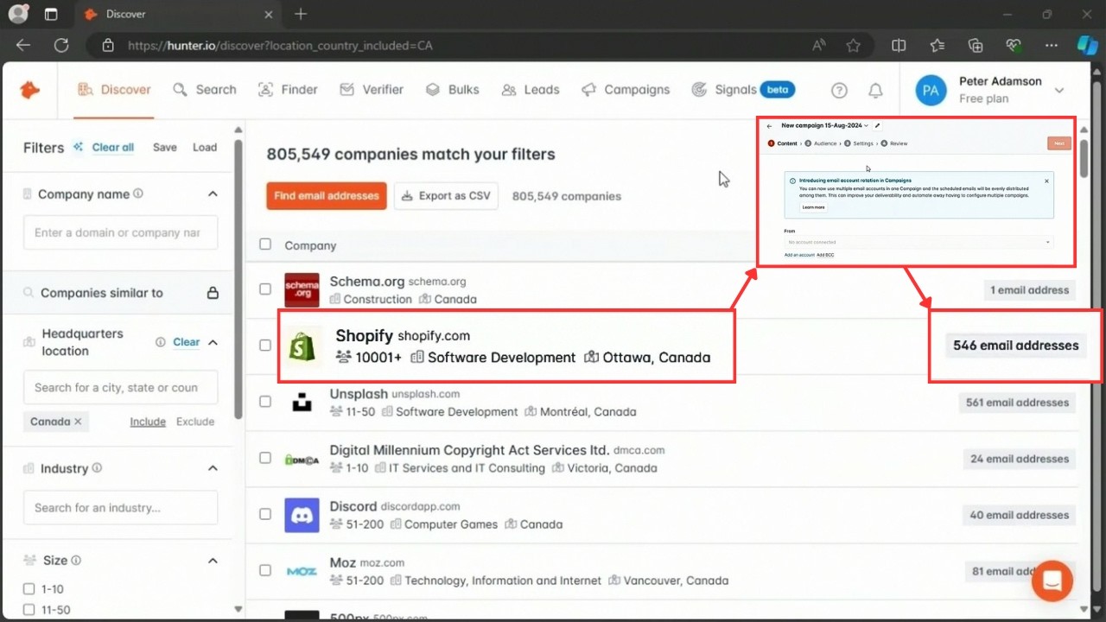Collapse the Company name filter section
The height and width of the screenshot is (622, 1106).
coord(213,194)
